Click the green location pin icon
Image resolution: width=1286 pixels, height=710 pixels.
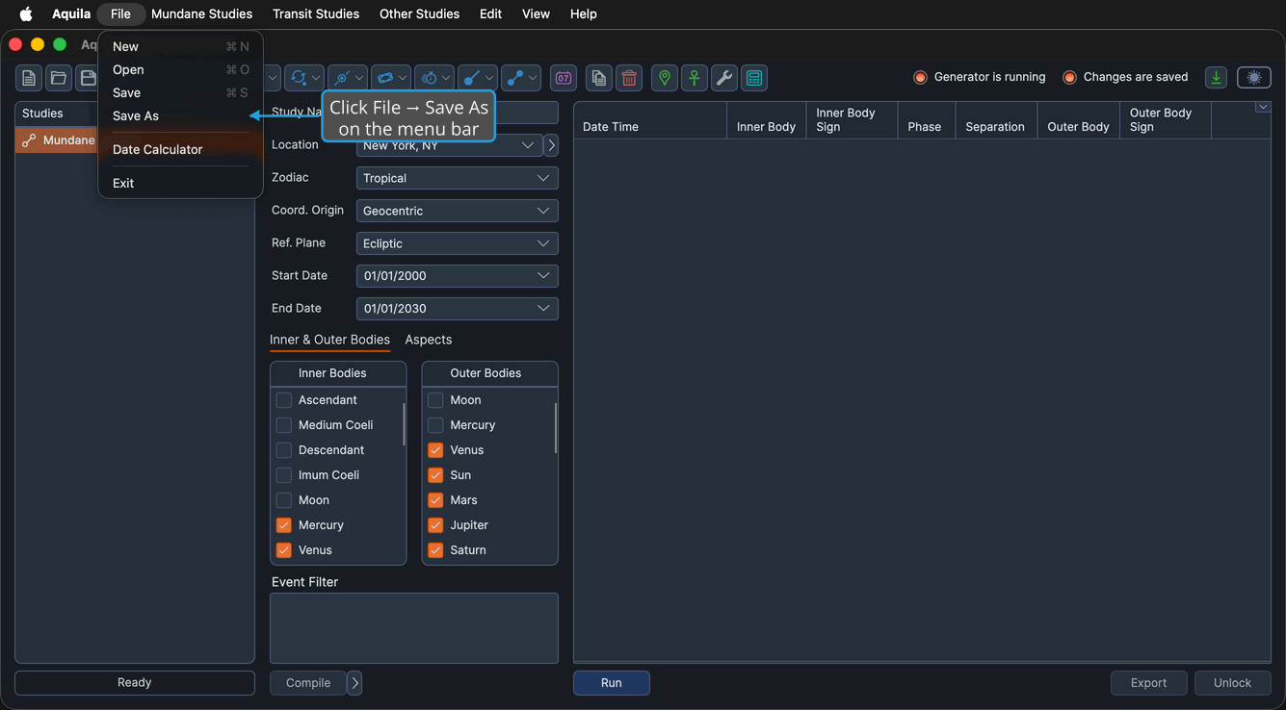[665, 78]
